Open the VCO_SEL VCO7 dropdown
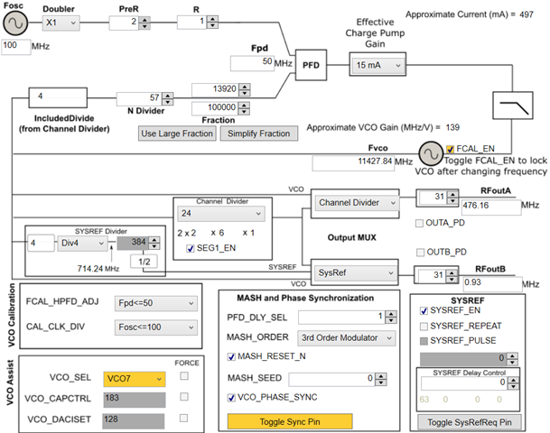 [x=135, y=379]
